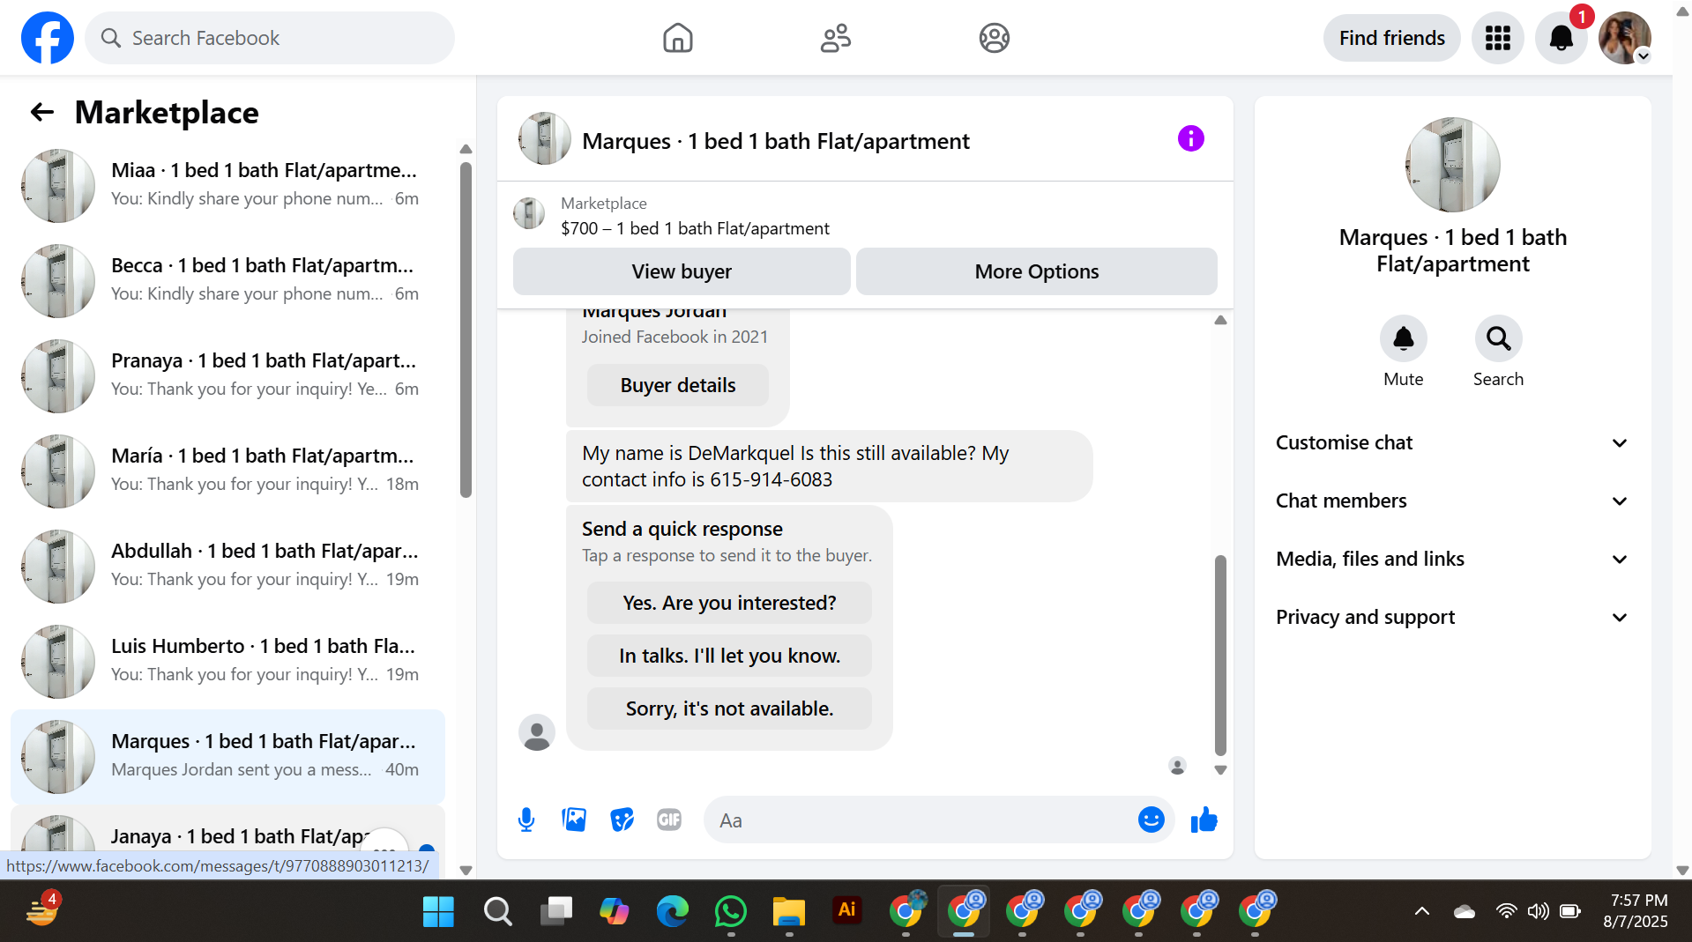Open the María conversation

227,471
